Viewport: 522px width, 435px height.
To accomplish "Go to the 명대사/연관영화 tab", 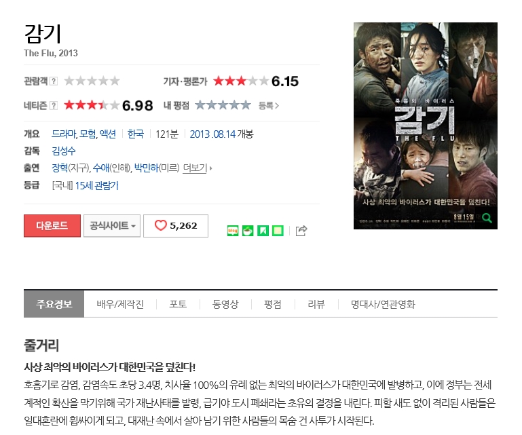I will click(x=383, y=304).
